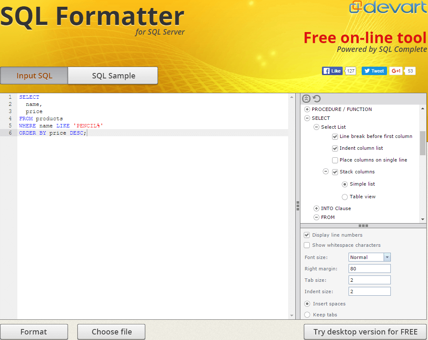428x340 pixels.
Task: Click the Twitter Tweet button
Action: [x=374, y=71]
